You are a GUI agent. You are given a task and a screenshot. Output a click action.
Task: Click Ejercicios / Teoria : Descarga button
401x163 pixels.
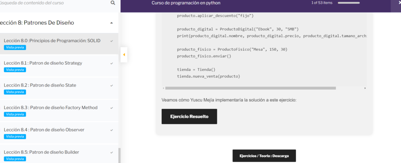264,156
